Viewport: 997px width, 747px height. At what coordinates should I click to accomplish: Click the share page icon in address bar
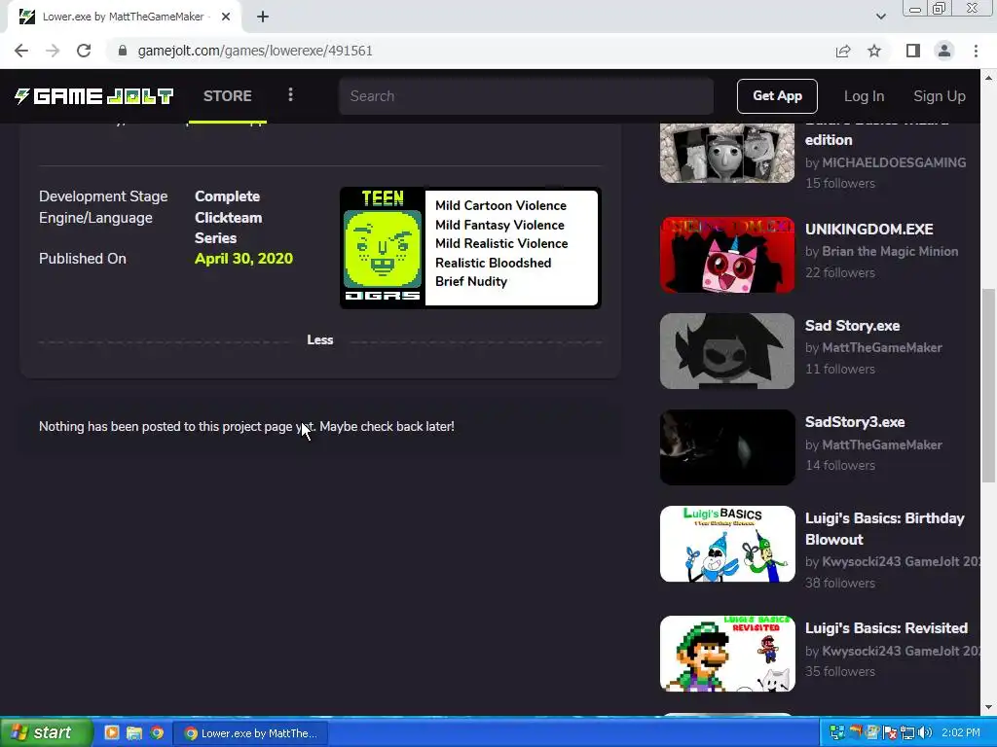pyautogui.click(x=843, y=51)
